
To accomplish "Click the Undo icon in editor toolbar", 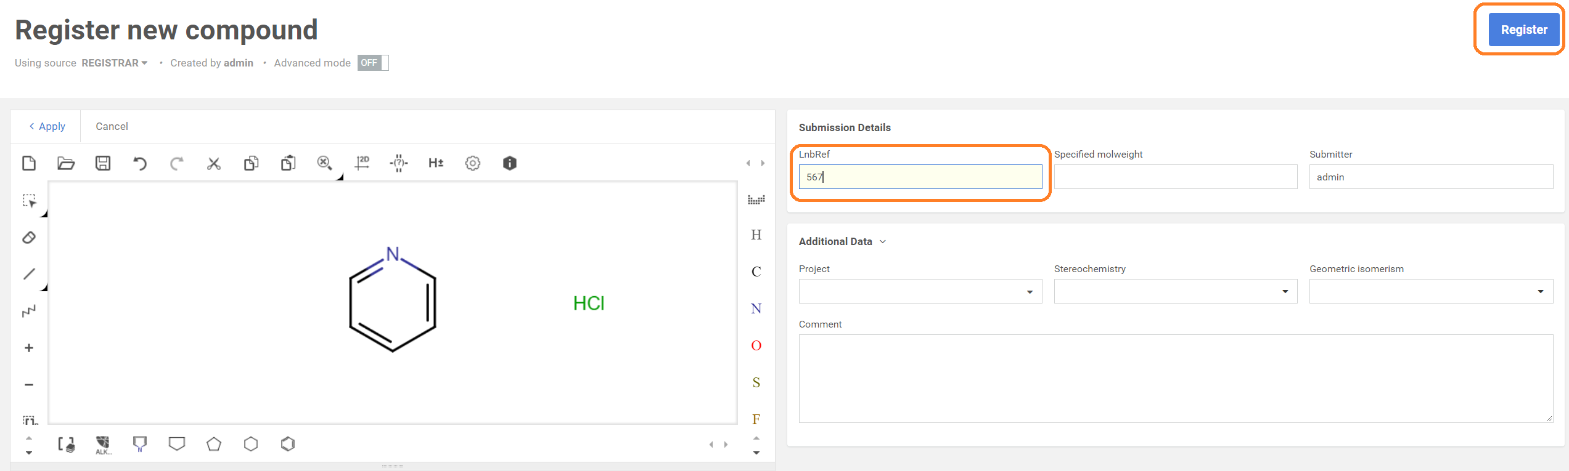I will click(x=140, y=163).
